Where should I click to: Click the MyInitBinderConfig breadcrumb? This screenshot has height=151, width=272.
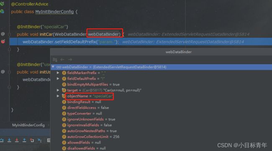click(x=28, y=125)
